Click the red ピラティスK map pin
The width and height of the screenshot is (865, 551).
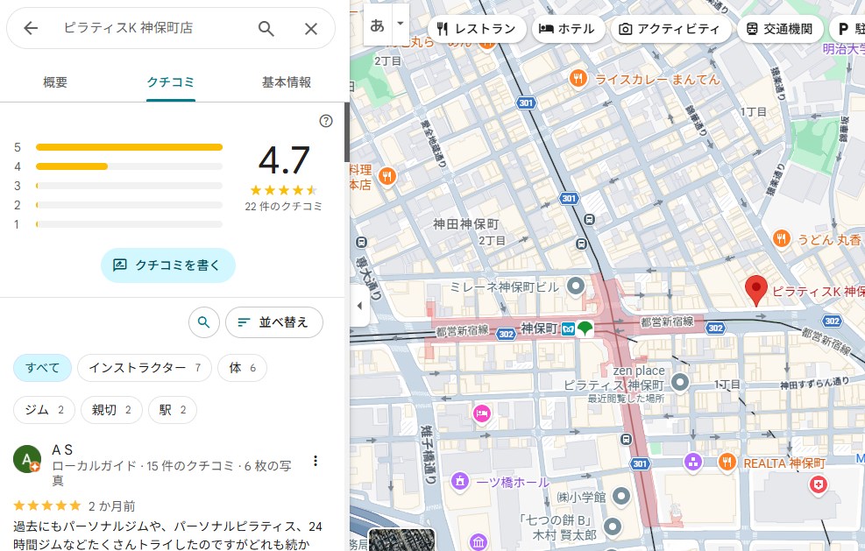coord(755,289)
